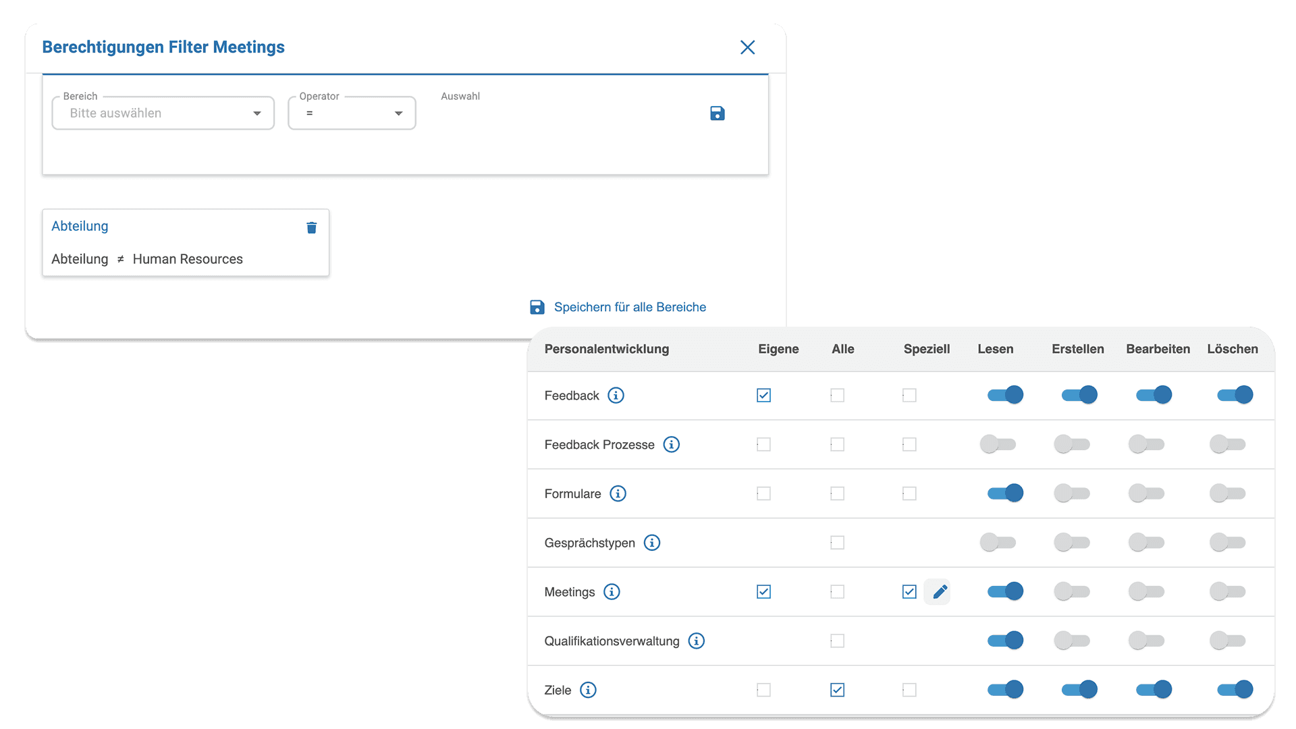The height and width of the screenshot is (729, 1296).
Task: Check Alle checkbox for Qualifikationsverwaltung
Action: [837, 641]
